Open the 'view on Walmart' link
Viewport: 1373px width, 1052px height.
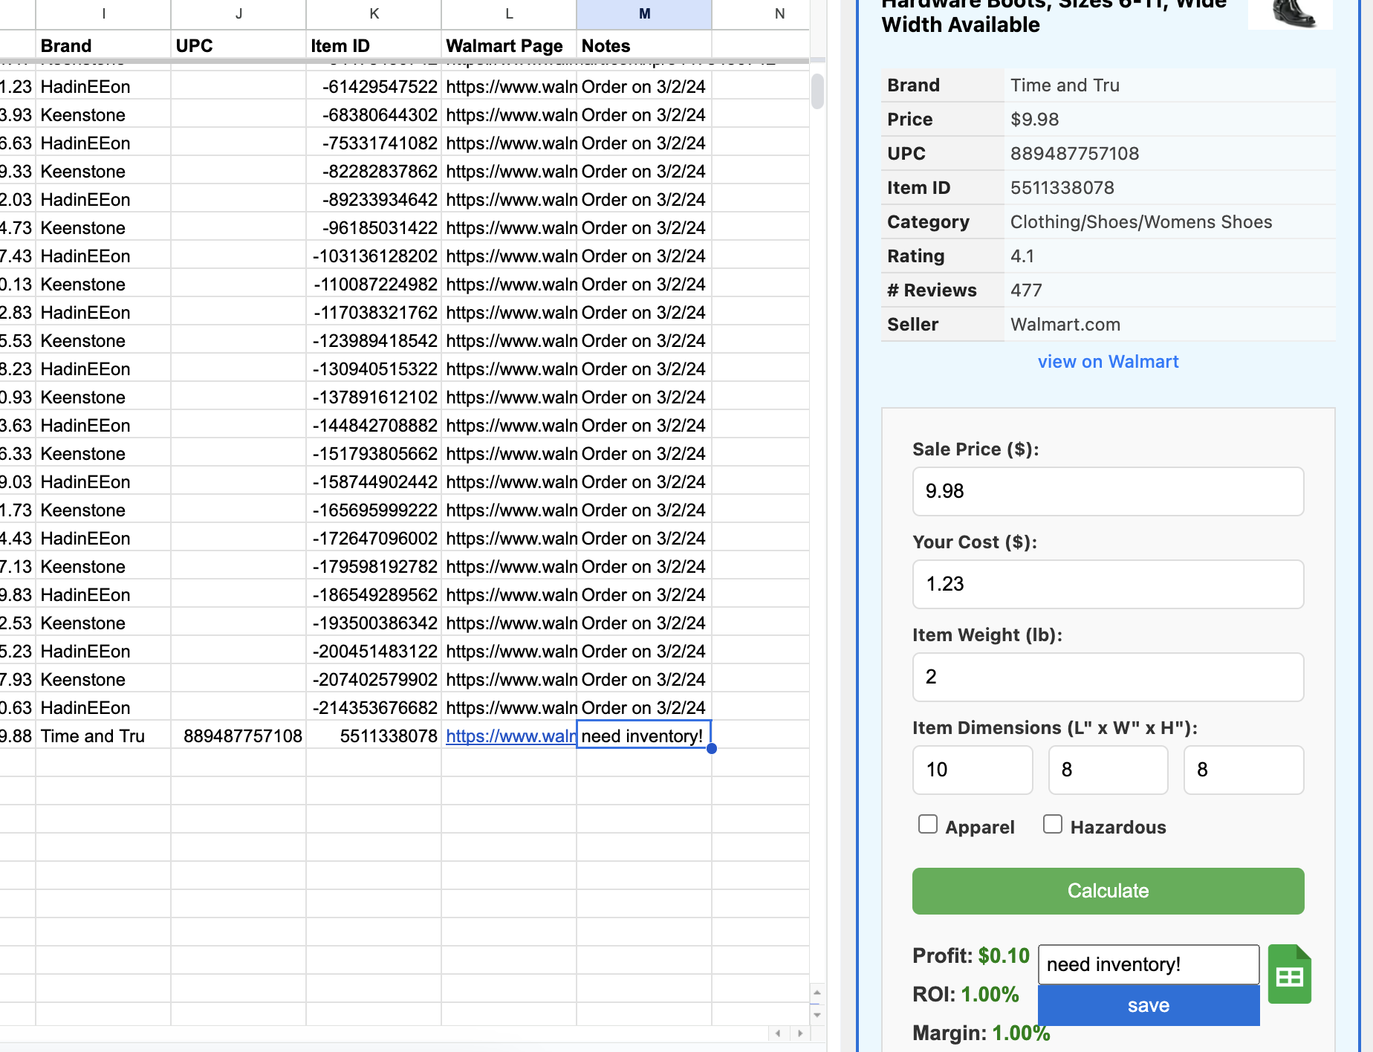(1108, 362)
